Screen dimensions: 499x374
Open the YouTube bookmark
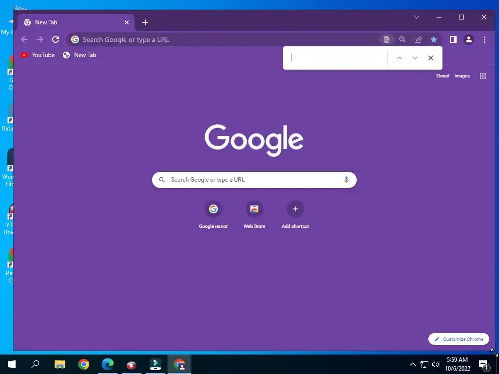click(x=38, y=55)
